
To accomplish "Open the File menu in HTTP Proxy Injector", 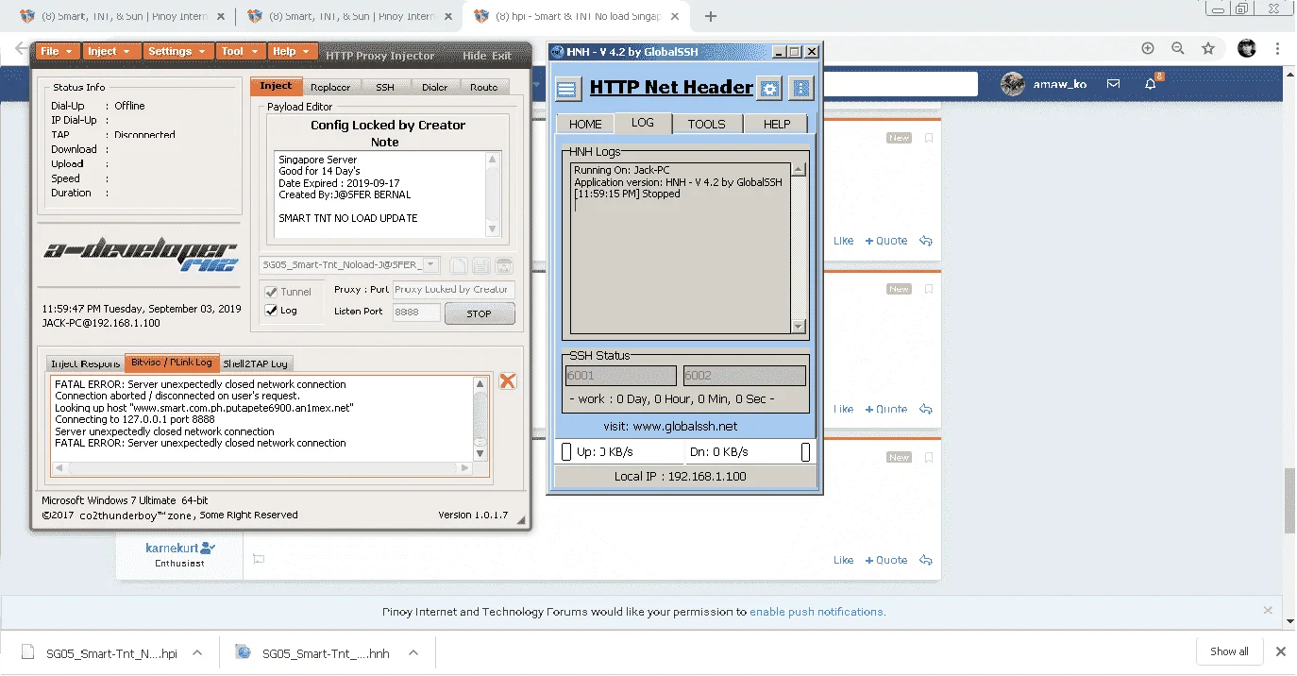I will (57, 52).
